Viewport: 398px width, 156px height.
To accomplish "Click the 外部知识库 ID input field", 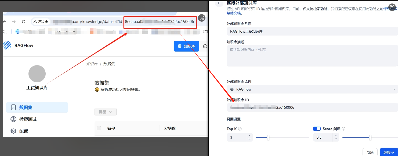I will [312, 107].
